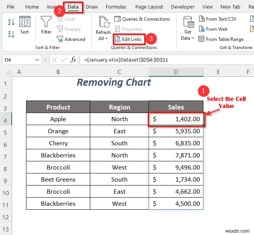254x235 pixels.
Task: Select Broccoli cell in row 10
Action: [x=58, y=191]
